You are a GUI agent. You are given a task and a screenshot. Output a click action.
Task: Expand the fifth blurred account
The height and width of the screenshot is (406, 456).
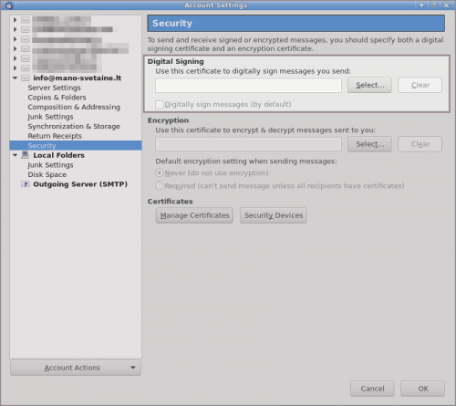15,58
